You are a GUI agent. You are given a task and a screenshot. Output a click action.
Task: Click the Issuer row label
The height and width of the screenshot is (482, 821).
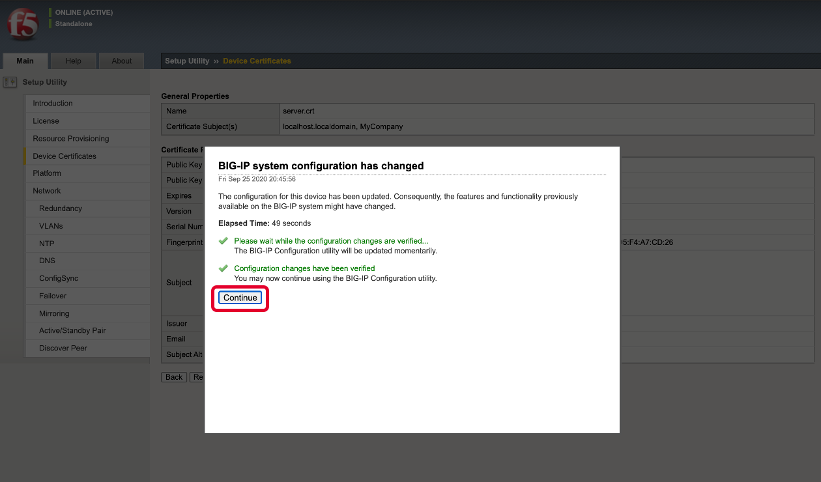[x=177, y=323]
